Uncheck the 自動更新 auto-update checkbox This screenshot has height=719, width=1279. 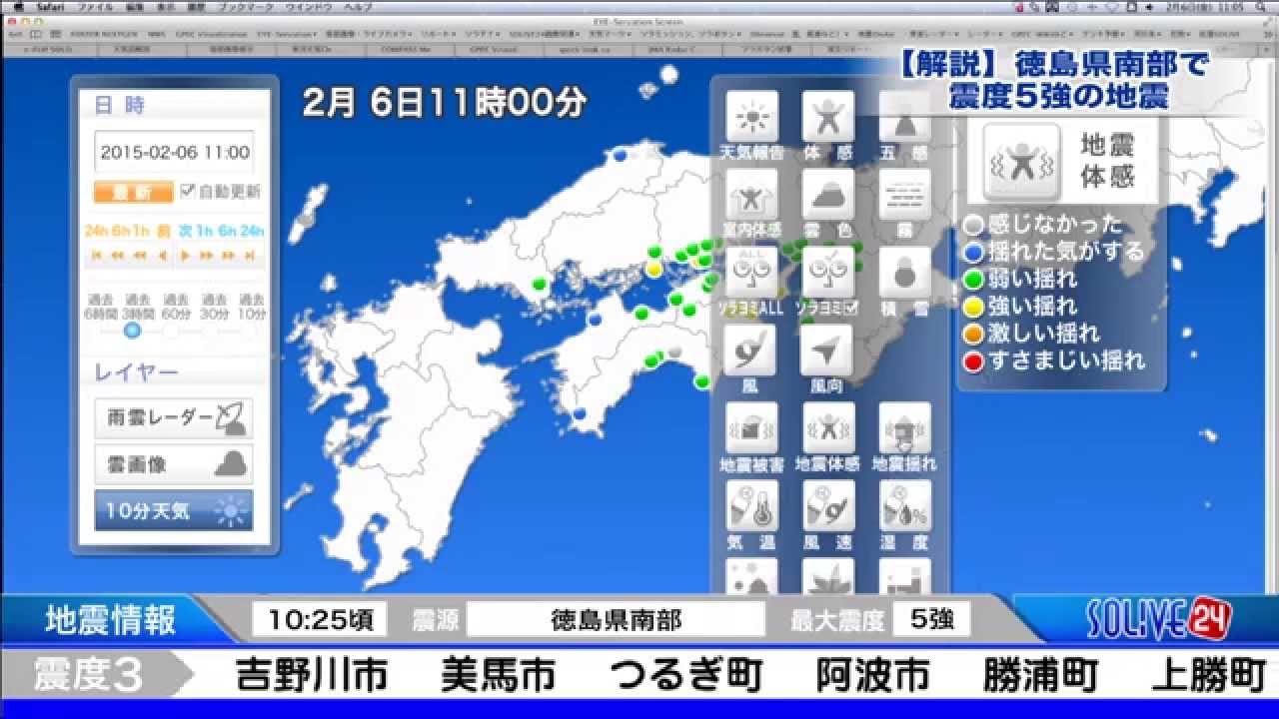pyautogui.click(x=188, y=191)
